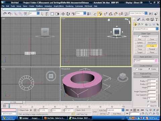Switch to the Modify panel tab
This screenshot has height=121, width=161.
tap(139, 19)
